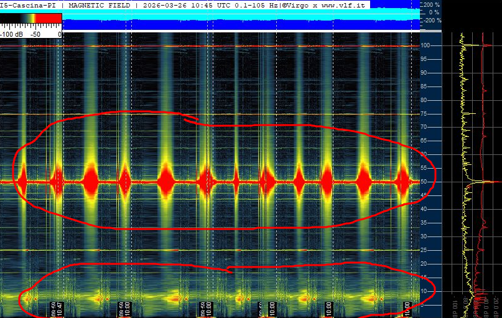Click the -100 dB label on color scale
Image resolution: width=502 pixels, height=318 pixels.
[x=12, y=34]
